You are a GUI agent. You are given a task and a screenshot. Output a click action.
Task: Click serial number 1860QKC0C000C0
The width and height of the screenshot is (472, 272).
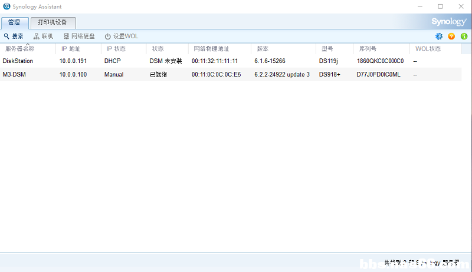380,61
